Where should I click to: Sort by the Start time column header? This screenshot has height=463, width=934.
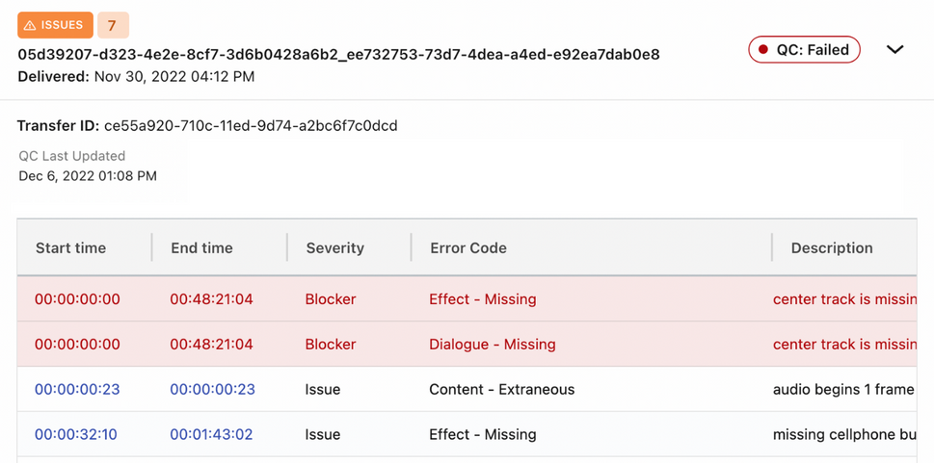71,248
